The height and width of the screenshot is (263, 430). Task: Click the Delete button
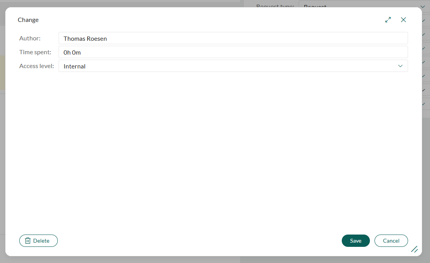[39, 241]
